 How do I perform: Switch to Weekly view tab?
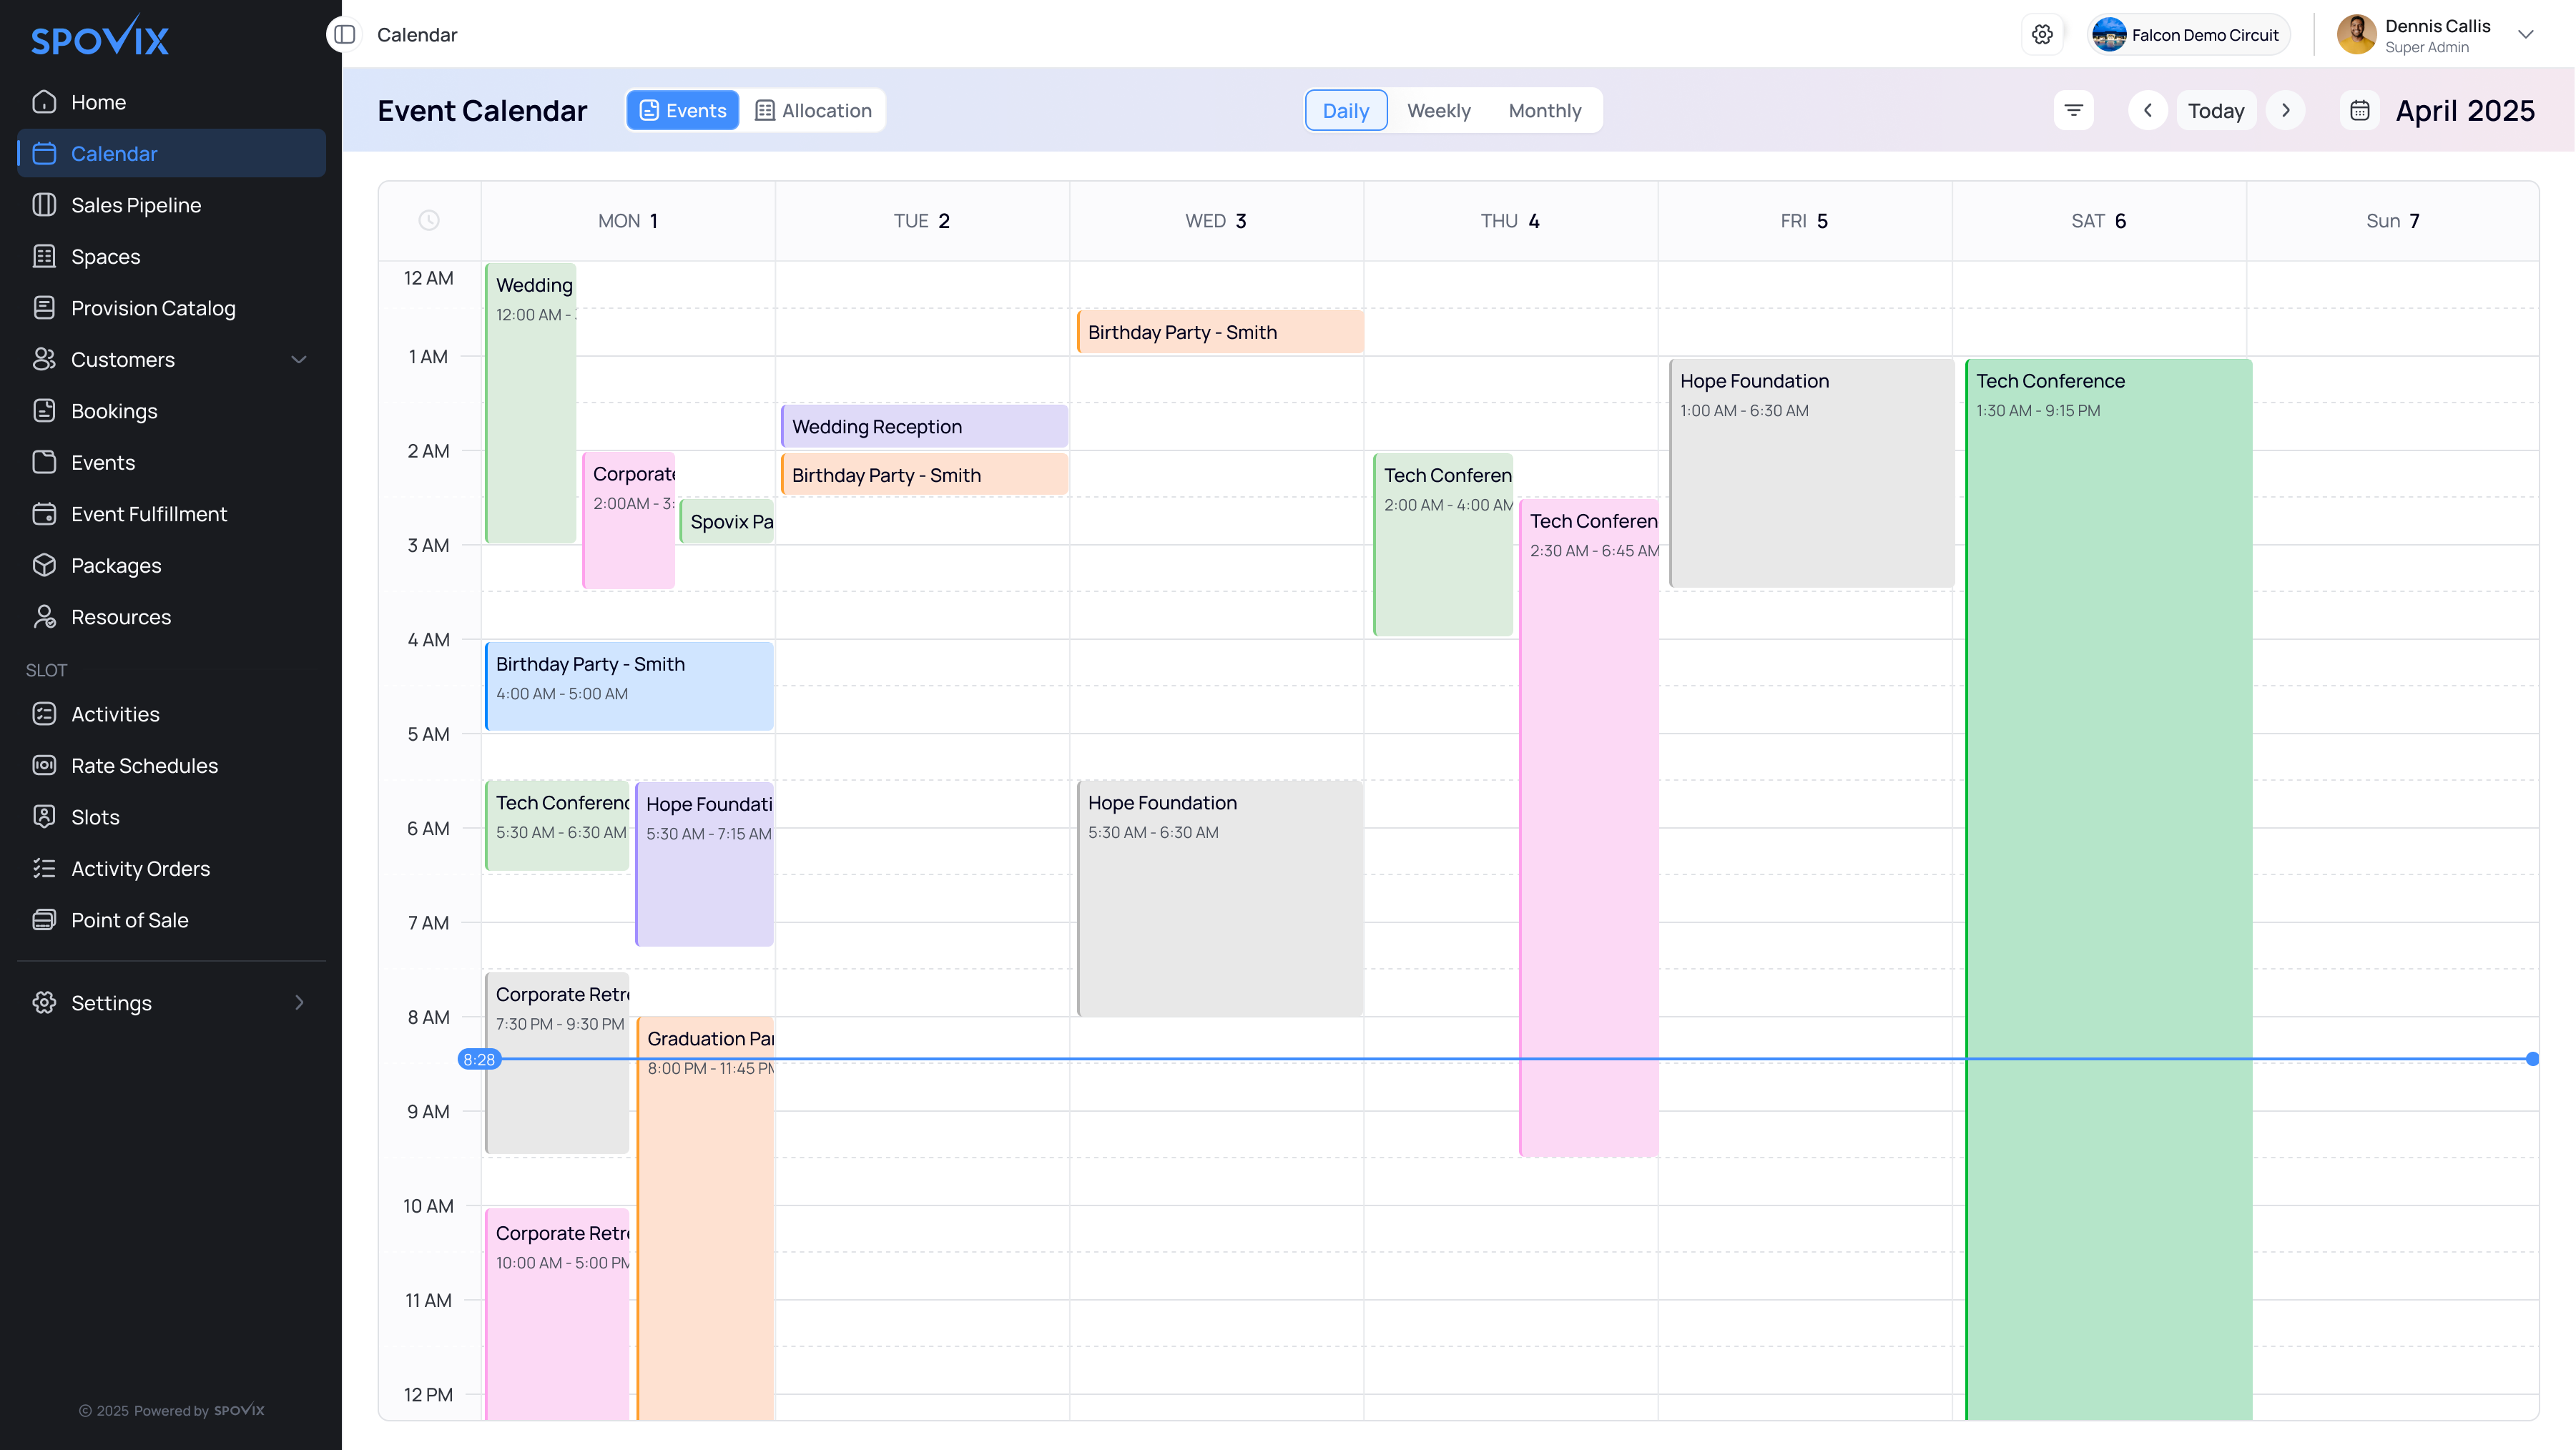1438,110
